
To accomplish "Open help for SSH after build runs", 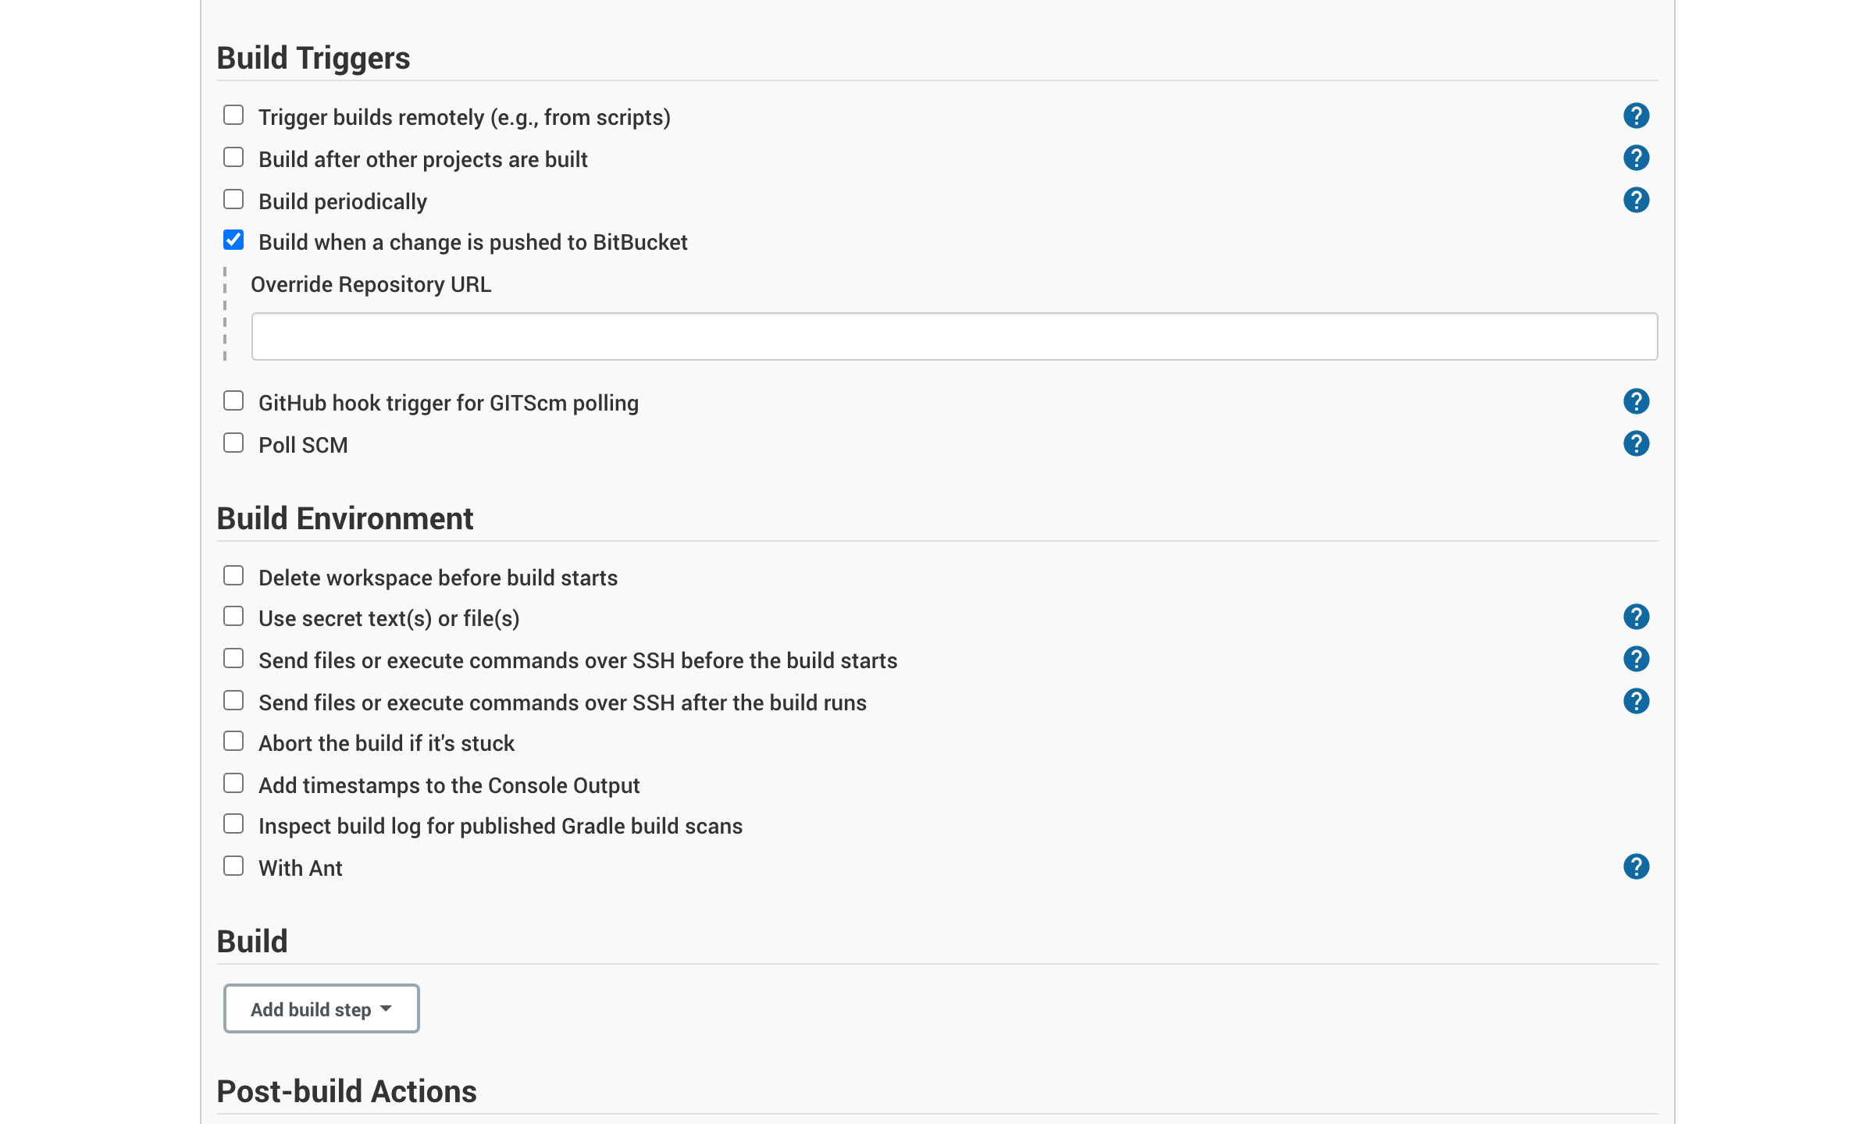I will (x=1636, y=701).
